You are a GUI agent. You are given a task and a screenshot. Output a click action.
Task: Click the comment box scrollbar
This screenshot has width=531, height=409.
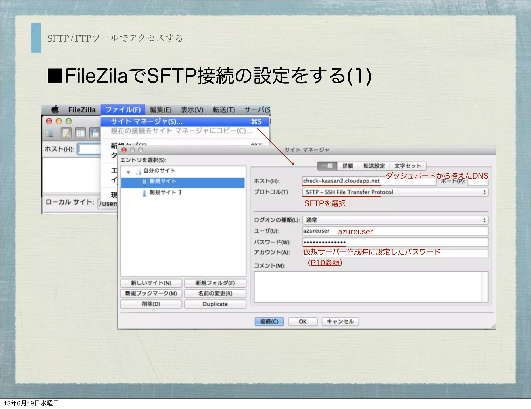[485, 287]
